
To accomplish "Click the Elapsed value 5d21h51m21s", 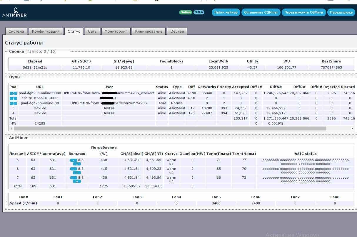I will pos(35,68).
